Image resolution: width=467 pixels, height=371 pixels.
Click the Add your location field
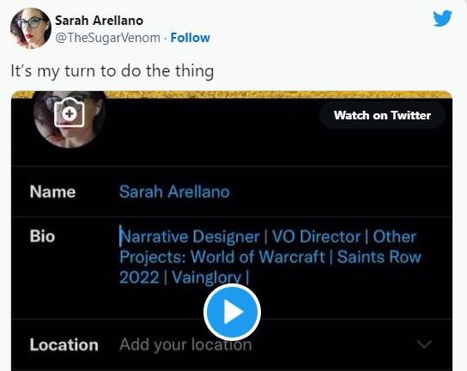tap(185, 344)
